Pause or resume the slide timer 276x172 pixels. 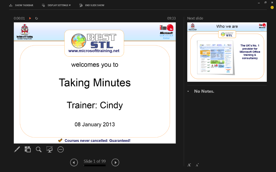pyautogui.click(x=30, y=18)
